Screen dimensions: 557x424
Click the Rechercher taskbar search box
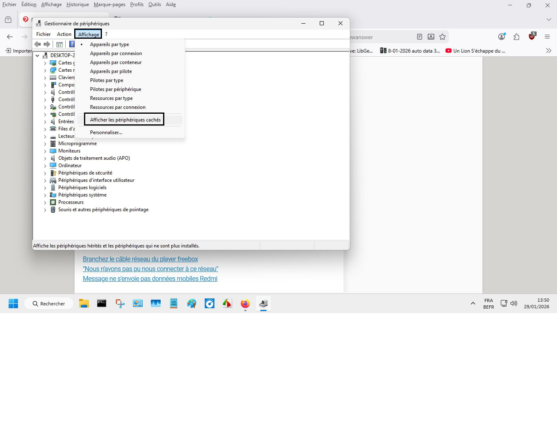pos(49,304)
